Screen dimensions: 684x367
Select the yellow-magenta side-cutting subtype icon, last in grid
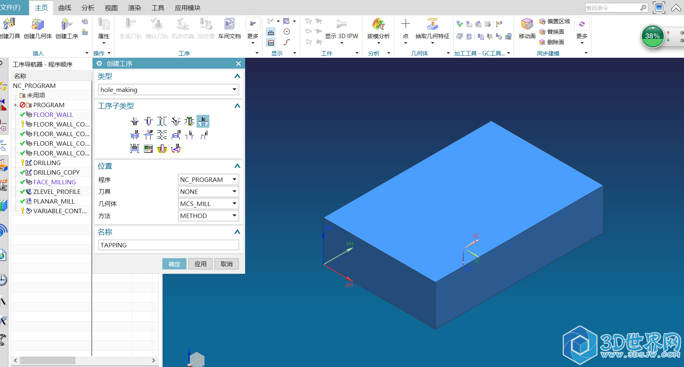[x=176, y=149]
